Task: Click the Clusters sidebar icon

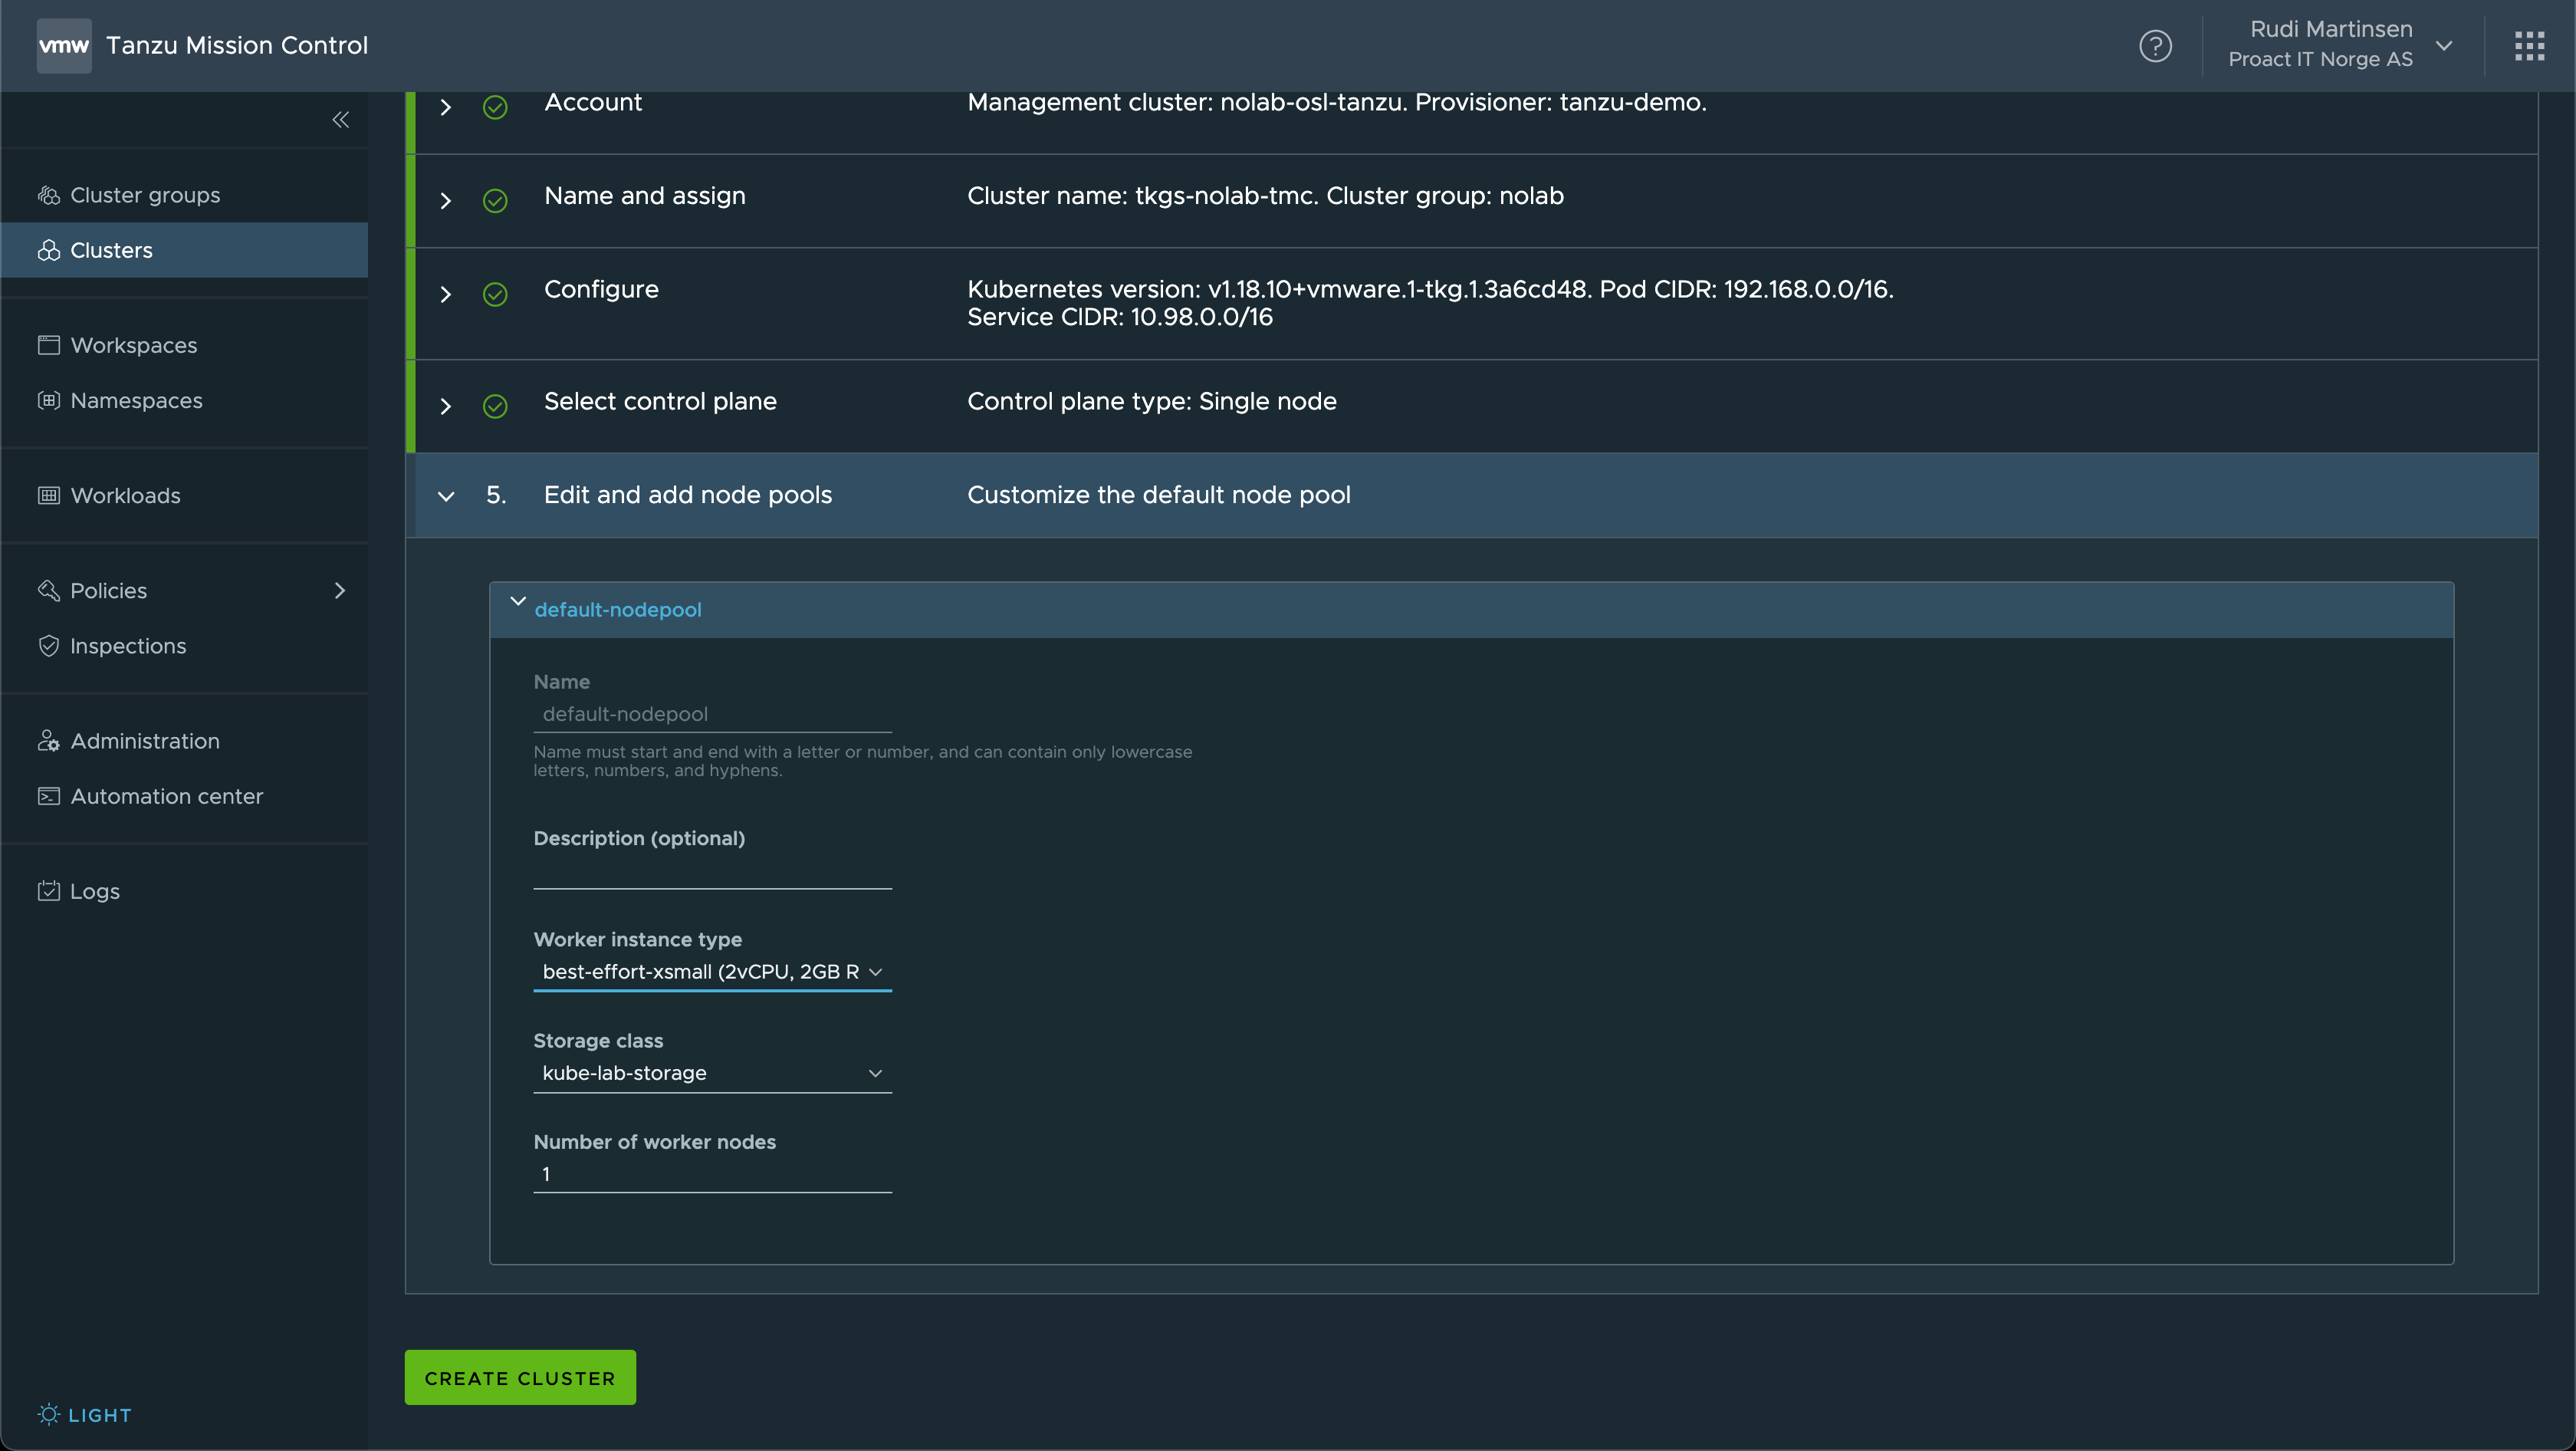Action: [48, 249]
